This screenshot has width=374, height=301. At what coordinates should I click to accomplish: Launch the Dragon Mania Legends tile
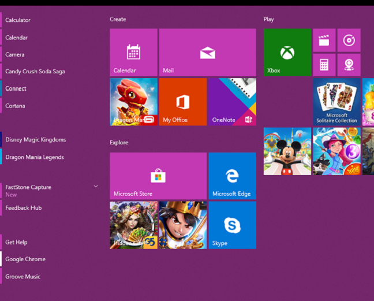[x=133, y=102]
